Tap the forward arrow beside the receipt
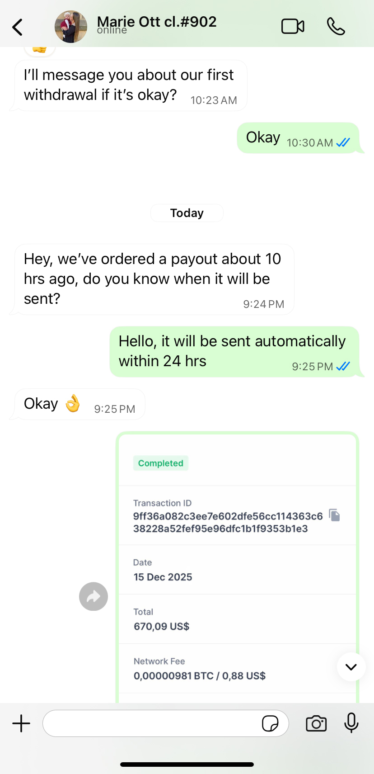This screenshot has width=374, height=774. click(93, 596)
